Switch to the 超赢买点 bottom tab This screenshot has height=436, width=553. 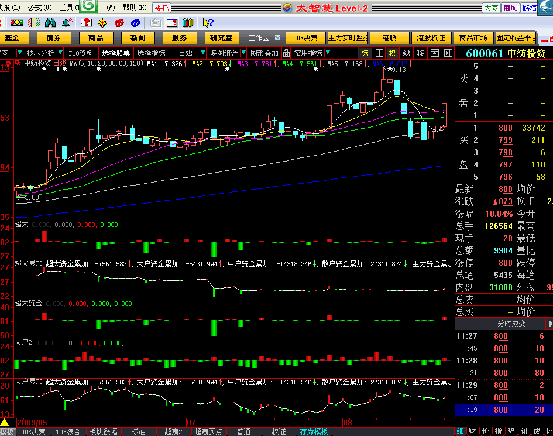(208, 432)
